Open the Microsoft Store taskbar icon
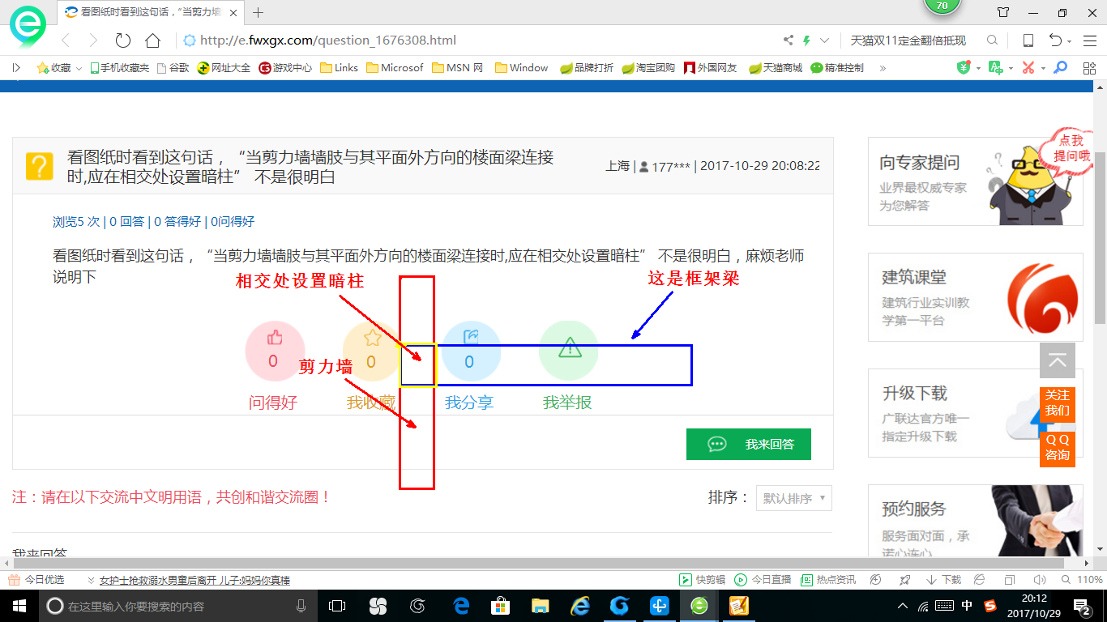The image size is (1107, 622). pos(501,606)
